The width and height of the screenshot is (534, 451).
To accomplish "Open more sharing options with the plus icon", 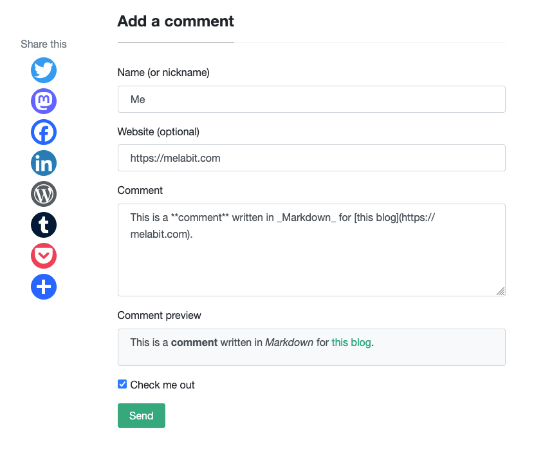I will (x=43, y=287).
